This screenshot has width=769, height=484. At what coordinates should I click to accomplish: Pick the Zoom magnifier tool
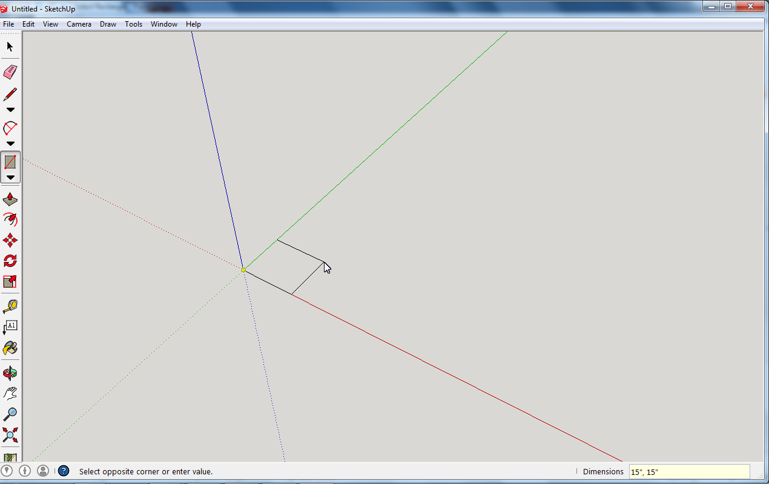pos(10,414)
